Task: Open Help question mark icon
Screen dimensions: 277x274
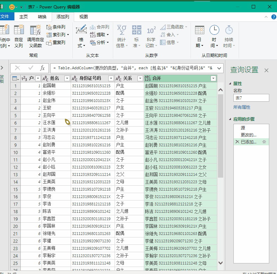Action: pos(273,17)
